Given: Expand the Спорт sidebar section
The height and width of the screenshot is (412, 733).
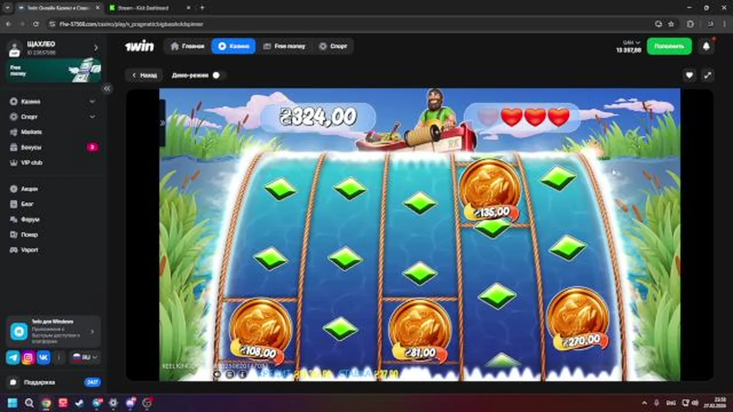Looking at the screenshot, I should 92,117.
